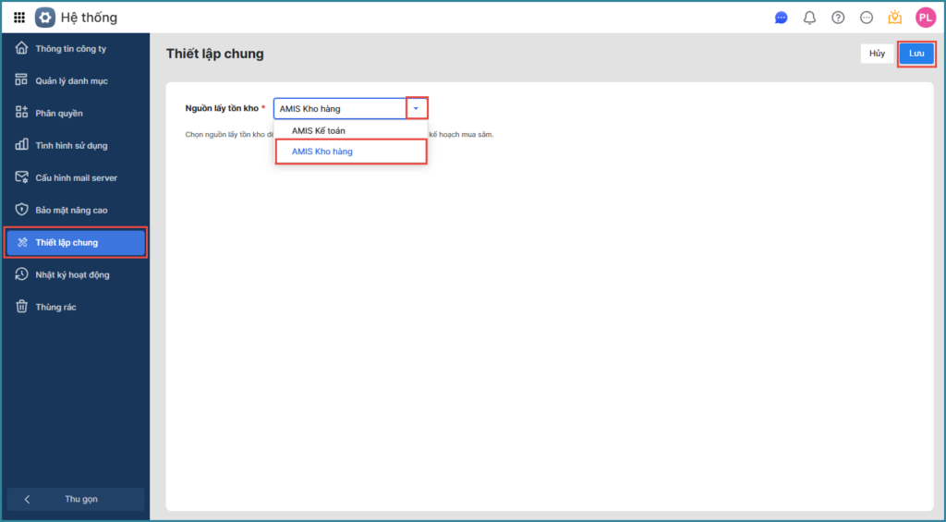Click the hint text starting with Chọn nguồn lấy tồn kho

point(339,135)
